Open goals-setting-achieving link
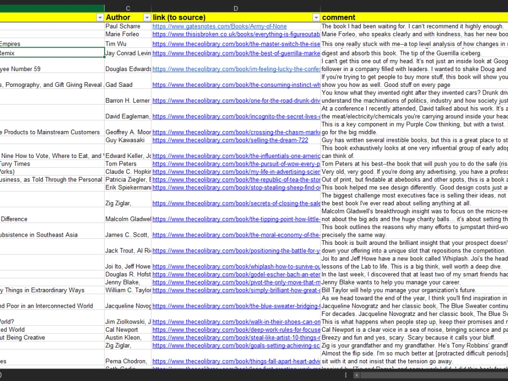Image resolution: width=508 pixels, height=381 pixels. tap(236, 345)
